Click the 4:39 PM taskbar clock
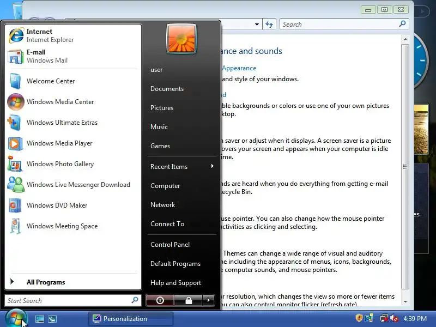The image size is (436, 327). [x=415, y=318]
